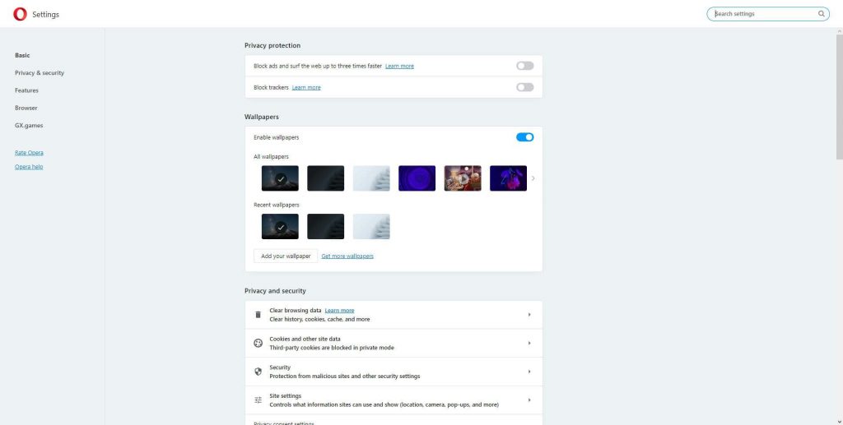Enable the Block ads toggle
843x425 pixels.
point(524,66)
